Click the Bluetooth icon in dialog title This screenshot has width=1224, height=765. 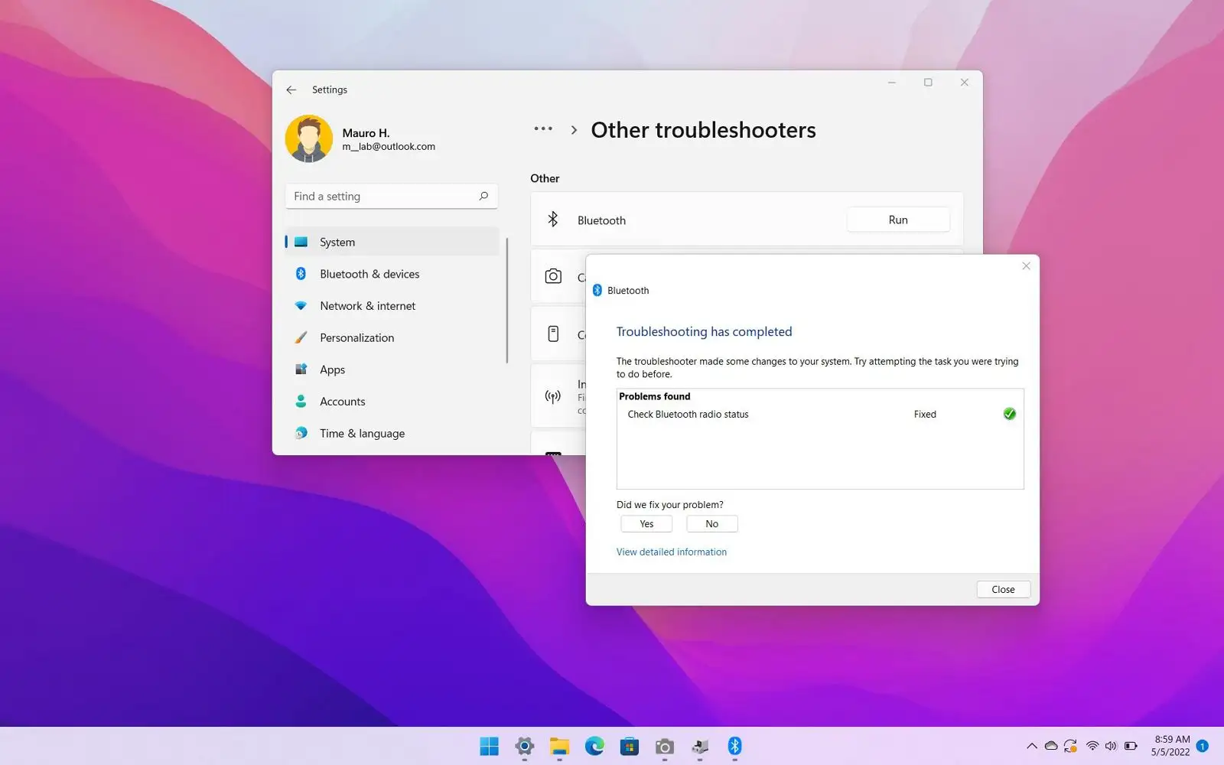tap(597, 290)
